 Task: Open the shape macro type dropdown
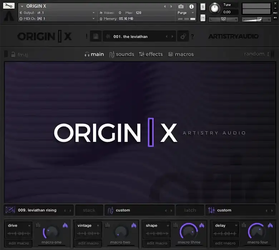coord(157,225)
